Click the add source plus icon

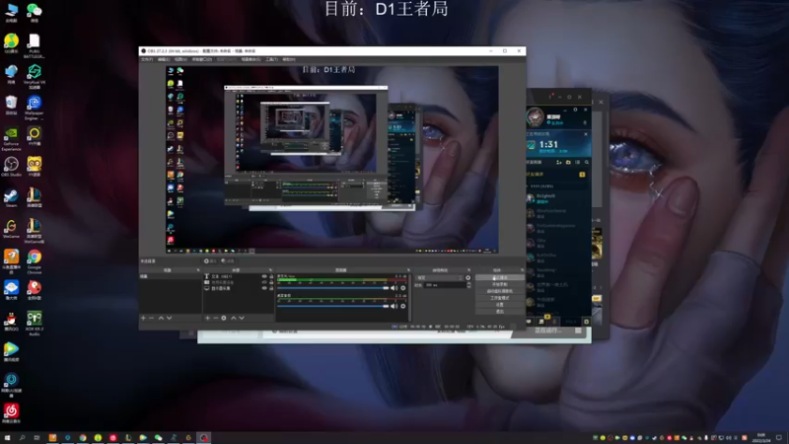pos(207,318)
